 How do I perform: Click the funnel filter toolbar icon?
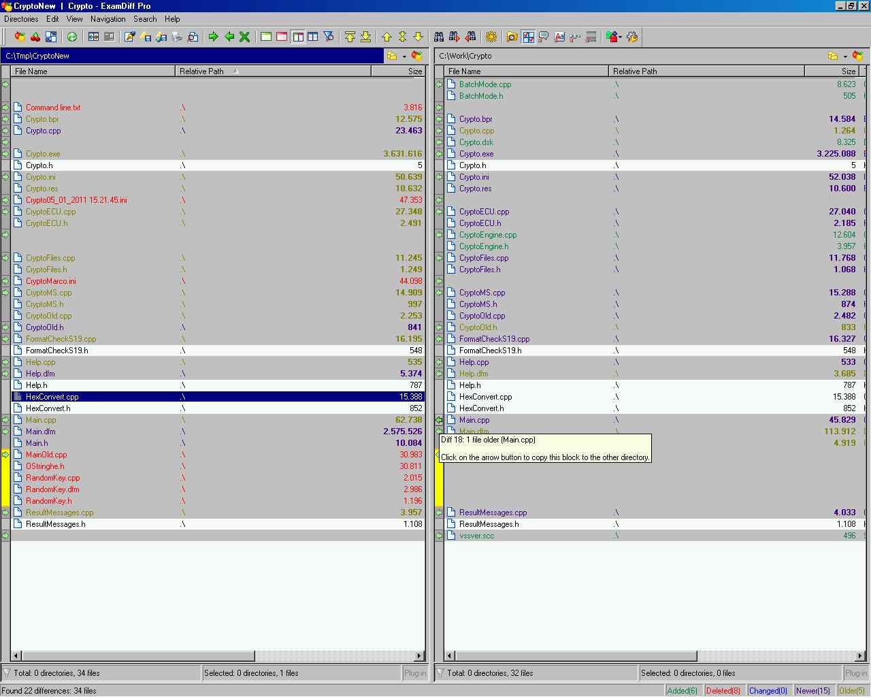pyautogui.click(x=329, y=37)
